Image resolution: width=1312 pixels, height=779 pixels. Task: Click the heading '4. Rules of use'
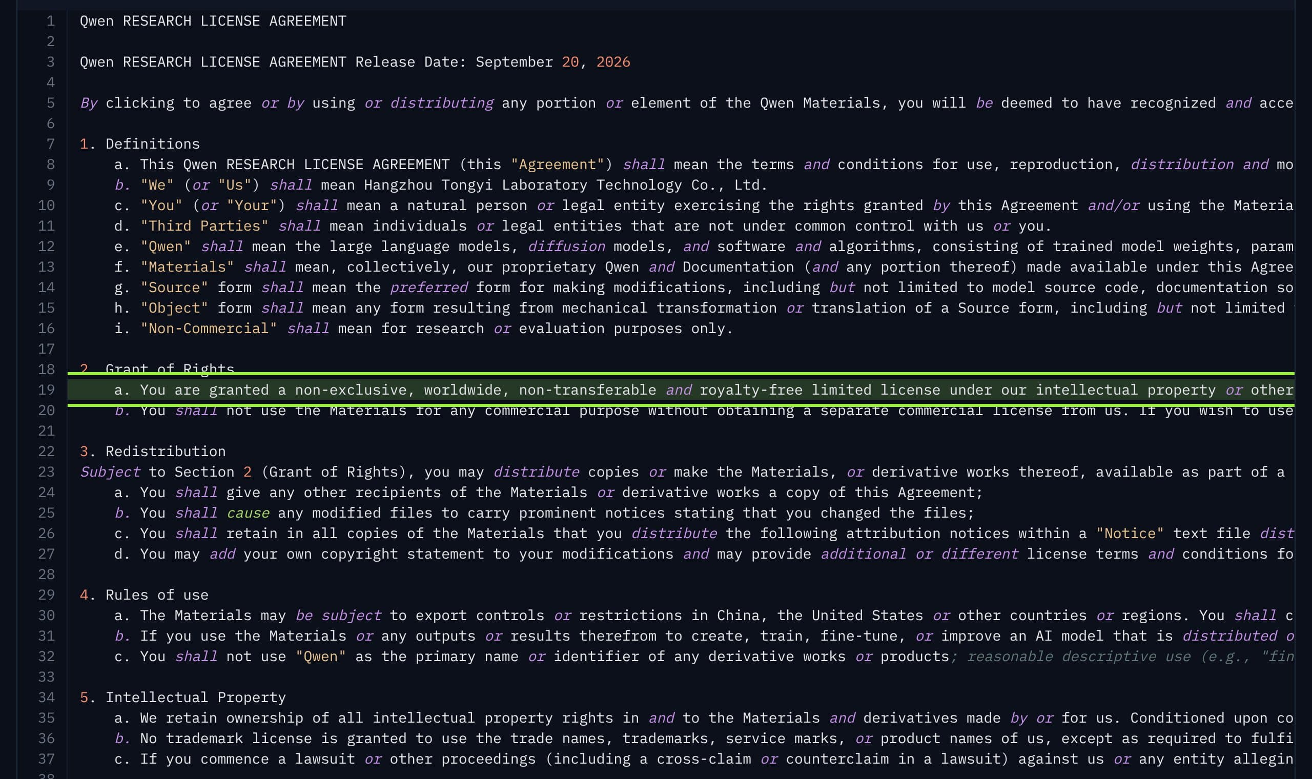[145, 594]
